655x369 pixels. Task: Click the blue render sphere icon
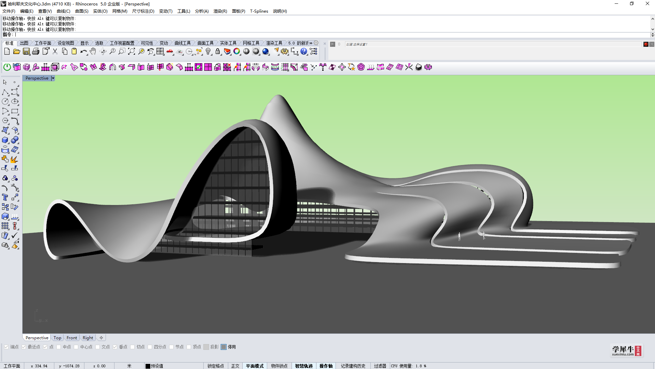point(265,52)
